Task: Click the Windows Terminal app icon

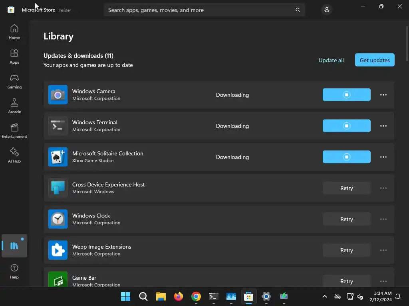Action: pyautogui.click(x=58, y=126)
